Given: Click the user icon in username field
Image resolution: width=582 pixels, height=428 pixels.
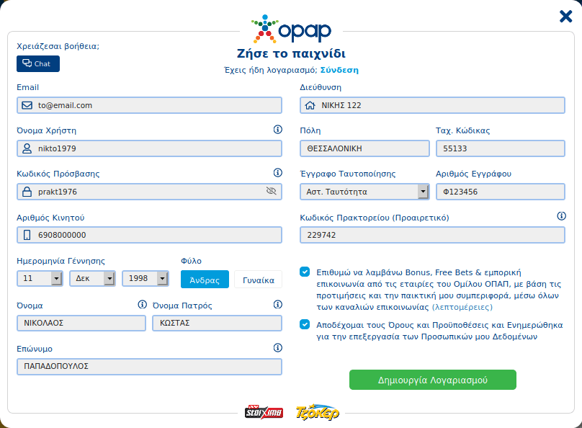Looking at the screenshot, I should [27, 148].
